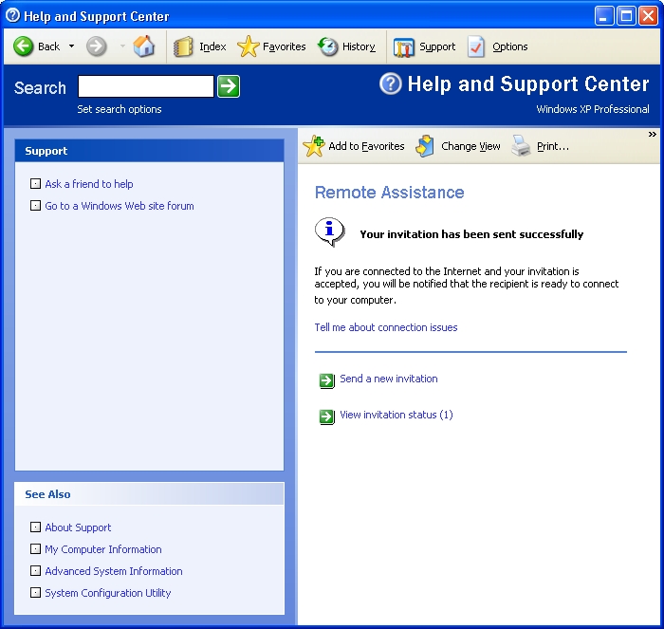Click Add to Favorites label
The image size is (664, 629).
(366, 146)
